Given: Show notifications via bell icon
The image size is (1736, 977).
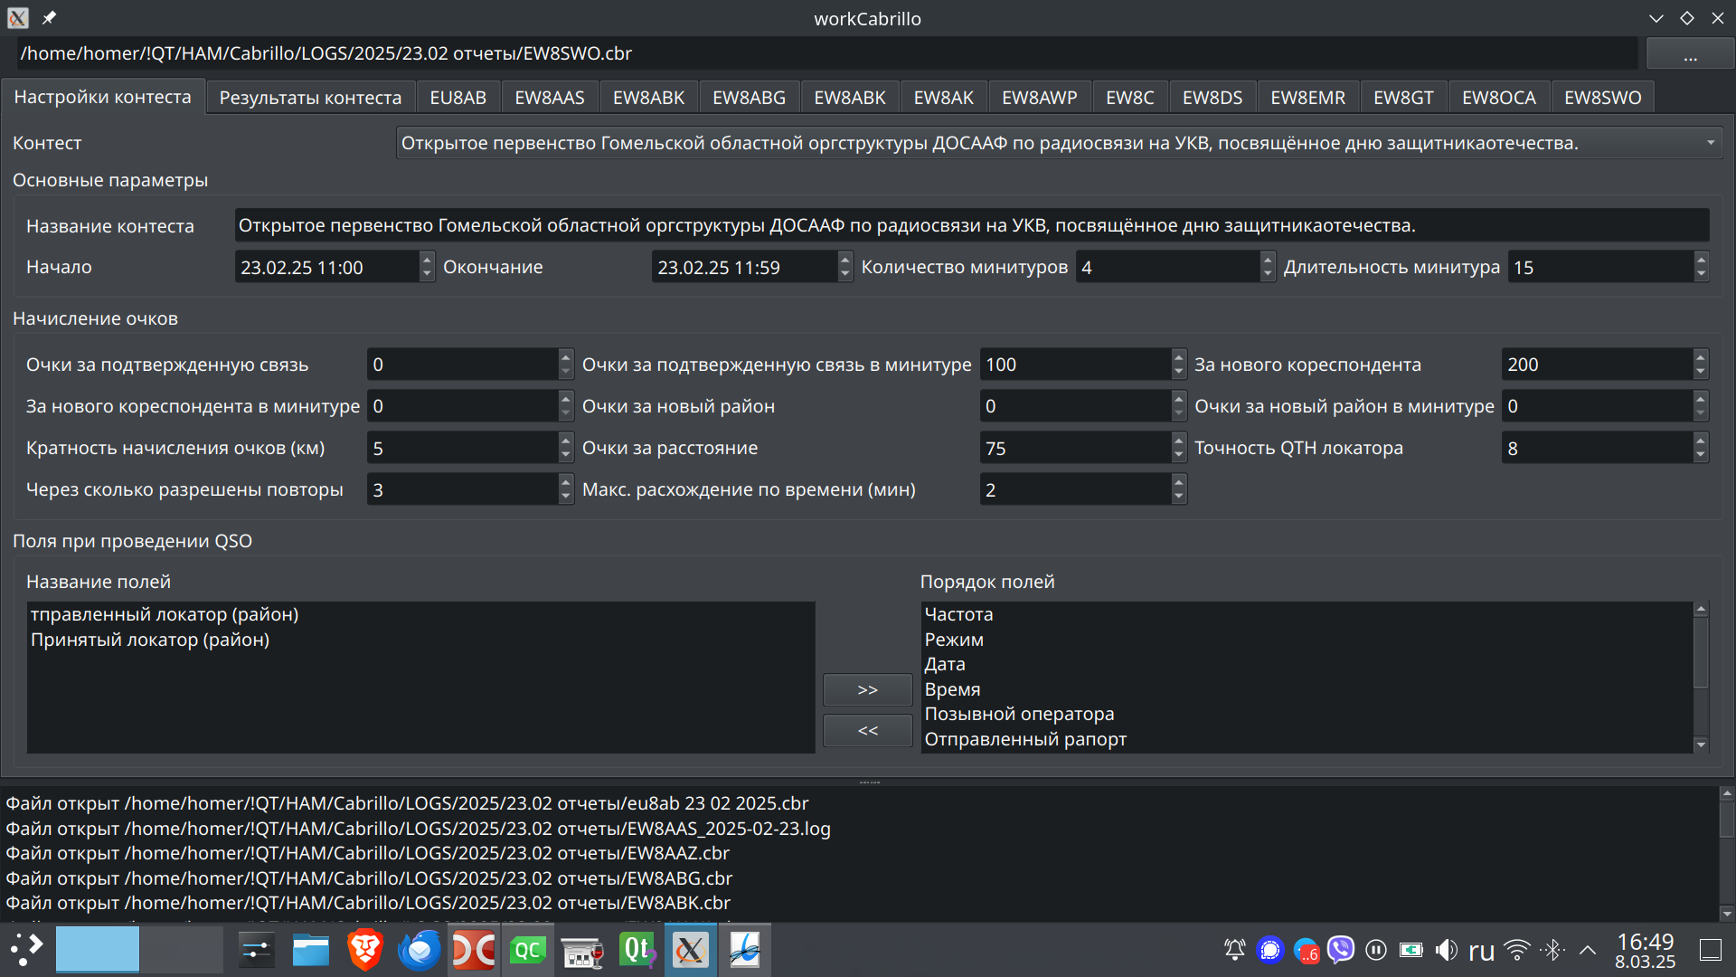Looking at the screenshot, I should point(1234,950).
